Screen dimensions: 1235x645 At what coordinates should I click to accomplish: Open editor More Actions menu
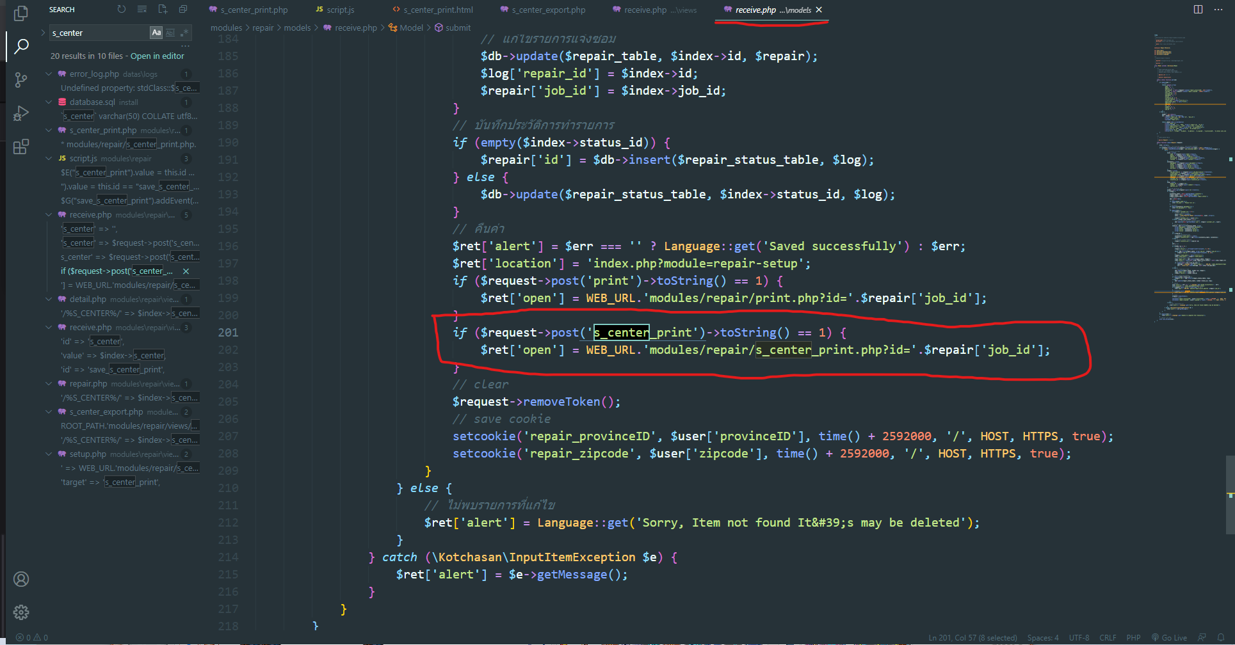tap(1218, 9)
